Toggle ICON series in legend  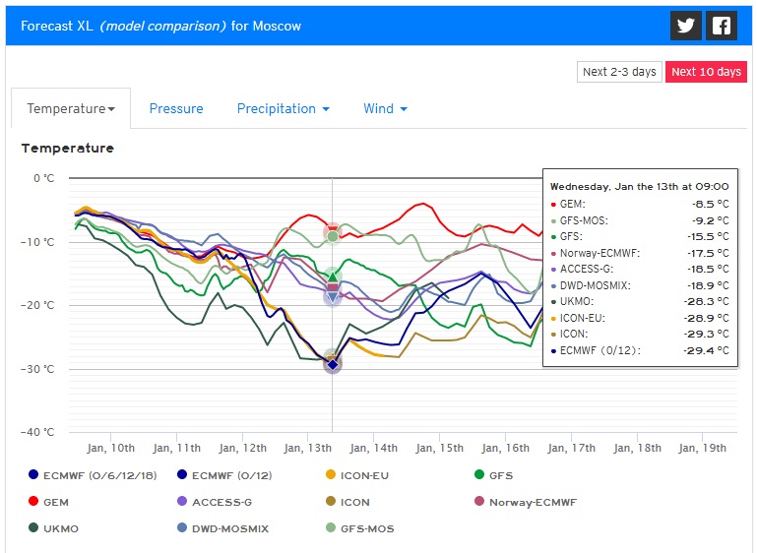click(347, 502)
